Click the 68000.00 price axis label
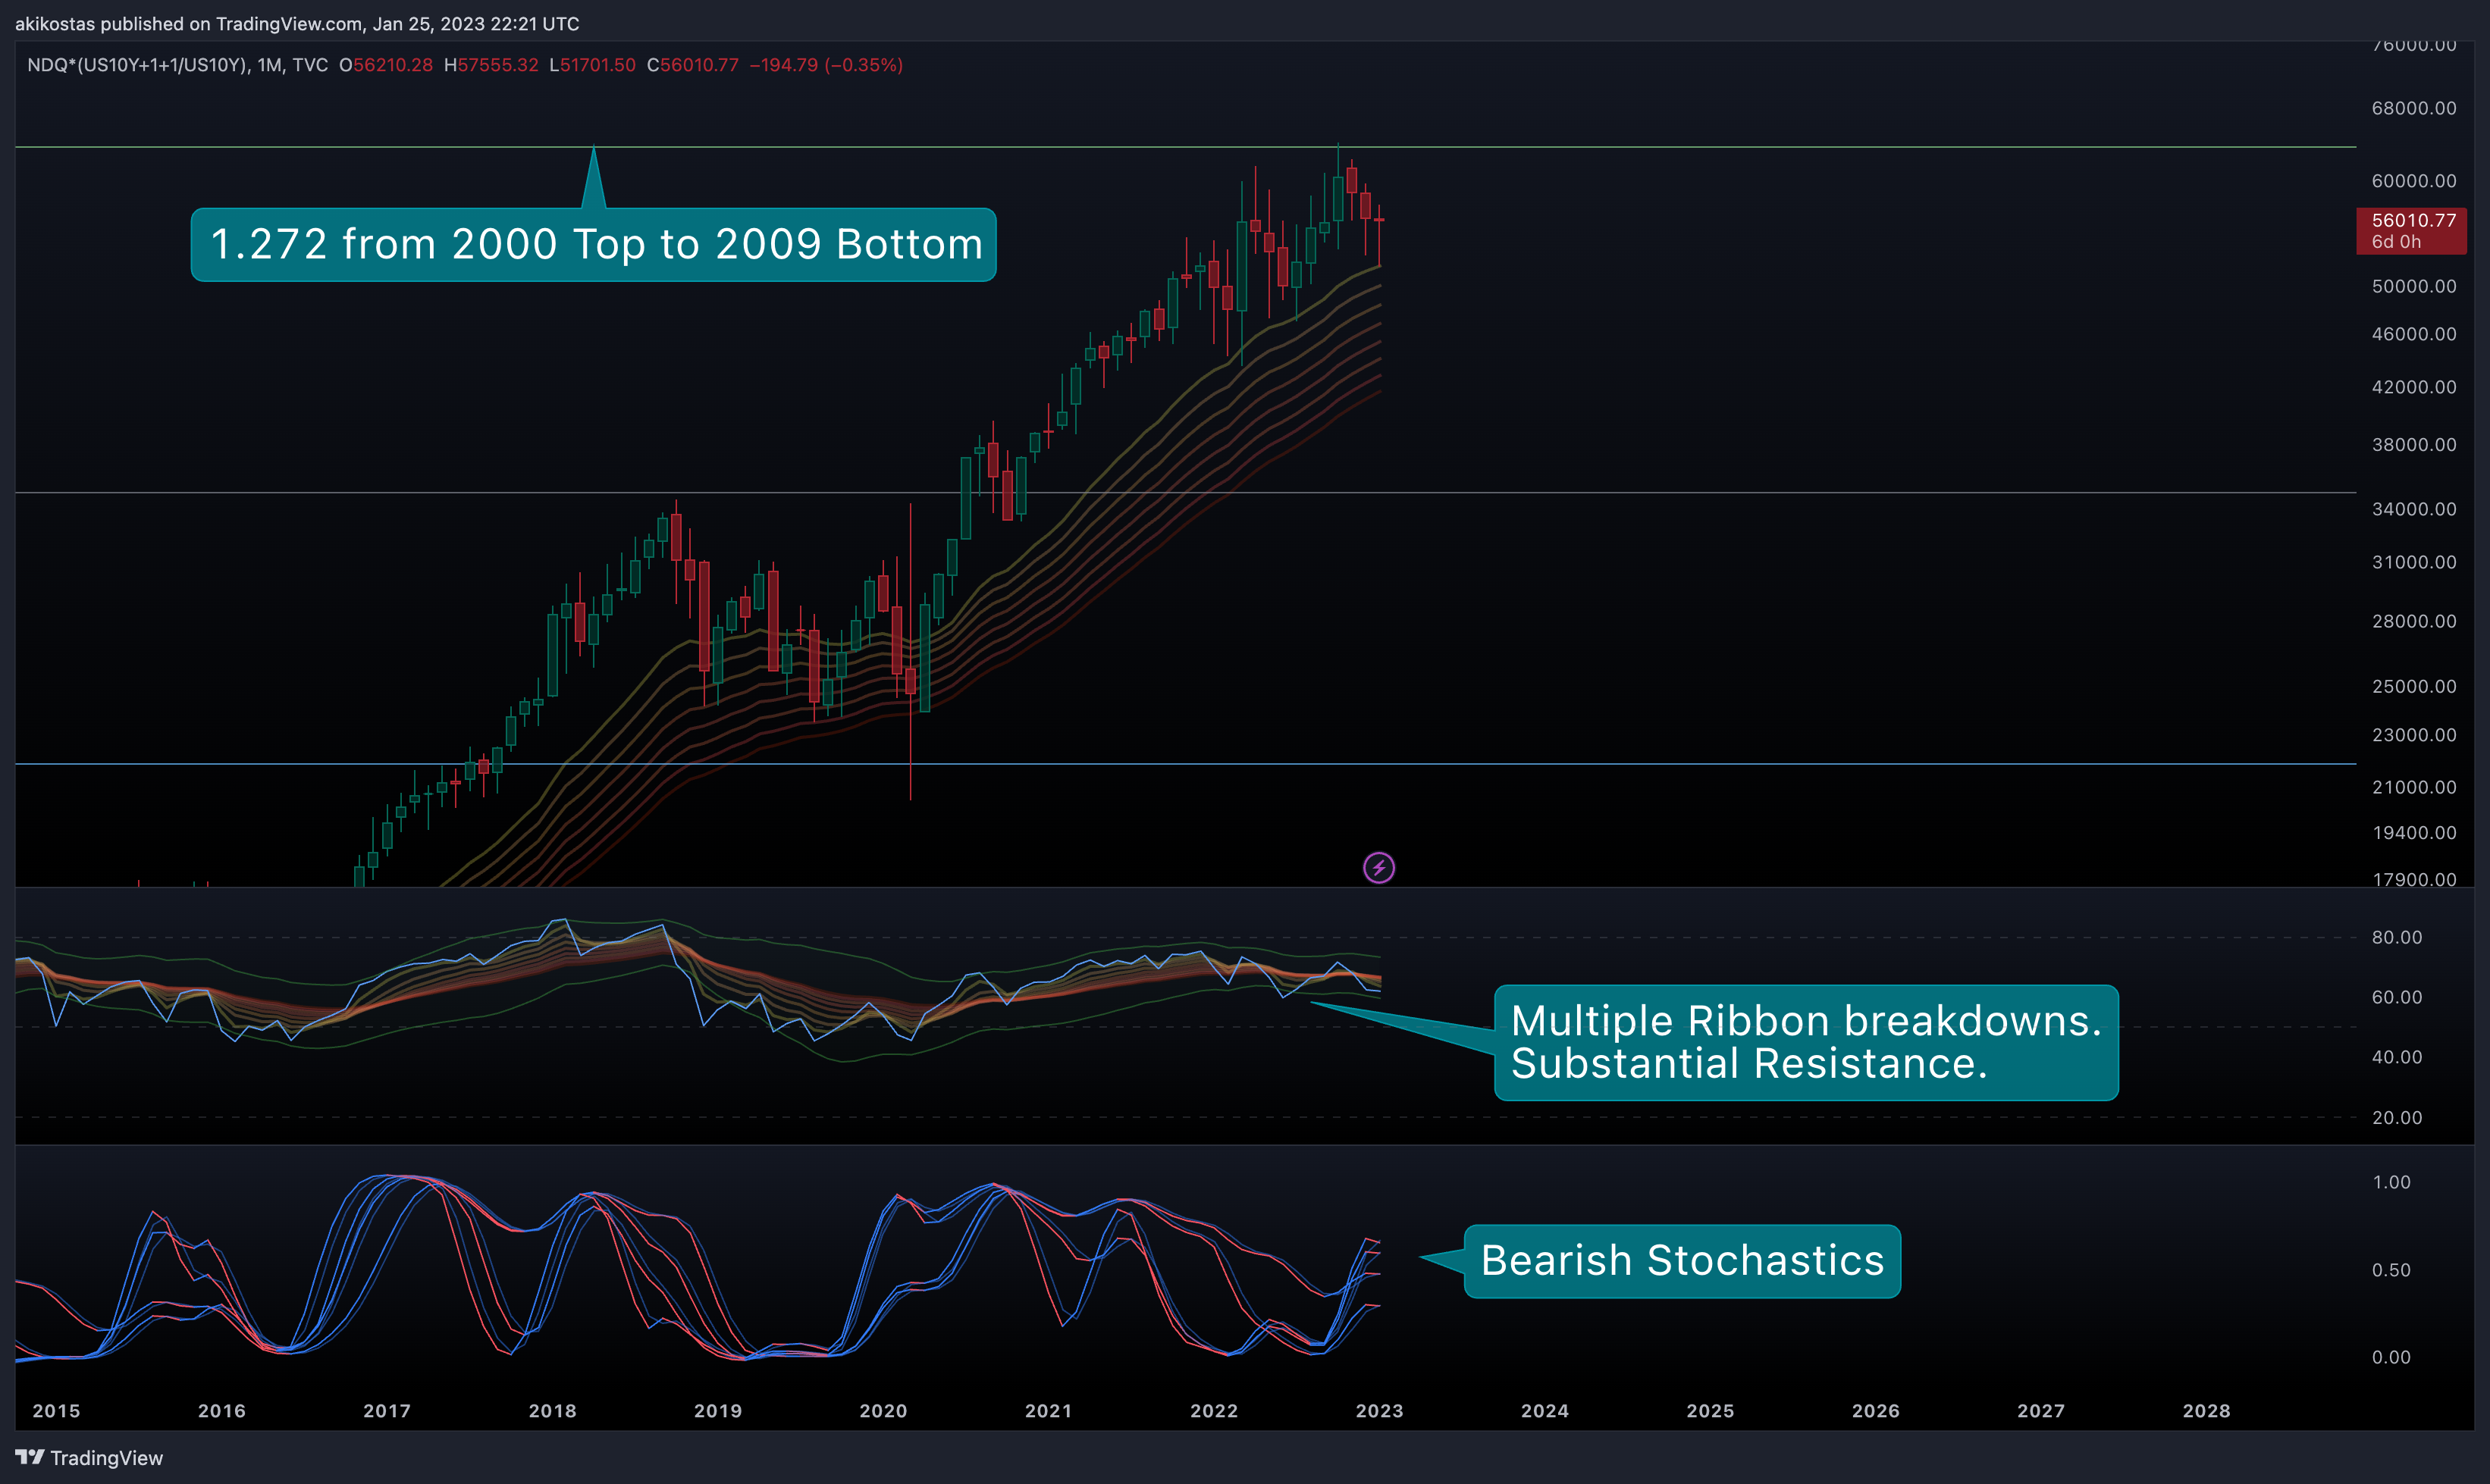 (2414, 108)
